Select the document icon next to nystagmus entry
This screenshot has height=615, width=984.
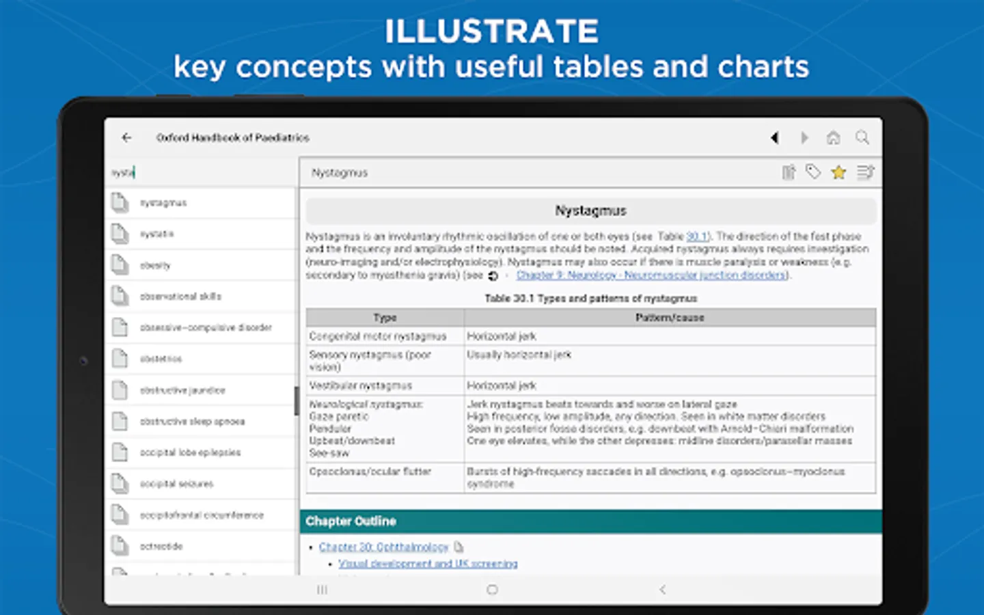(120, 202)
